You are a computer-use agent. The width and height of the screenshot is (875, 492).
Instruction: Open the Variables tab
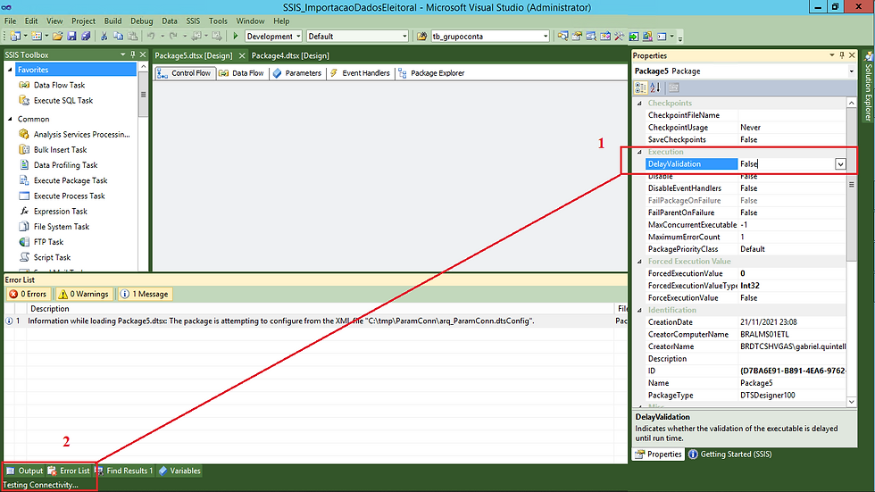179,471
